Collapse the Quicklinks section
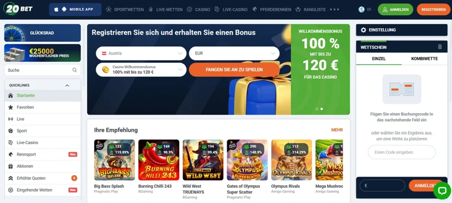 67,85
